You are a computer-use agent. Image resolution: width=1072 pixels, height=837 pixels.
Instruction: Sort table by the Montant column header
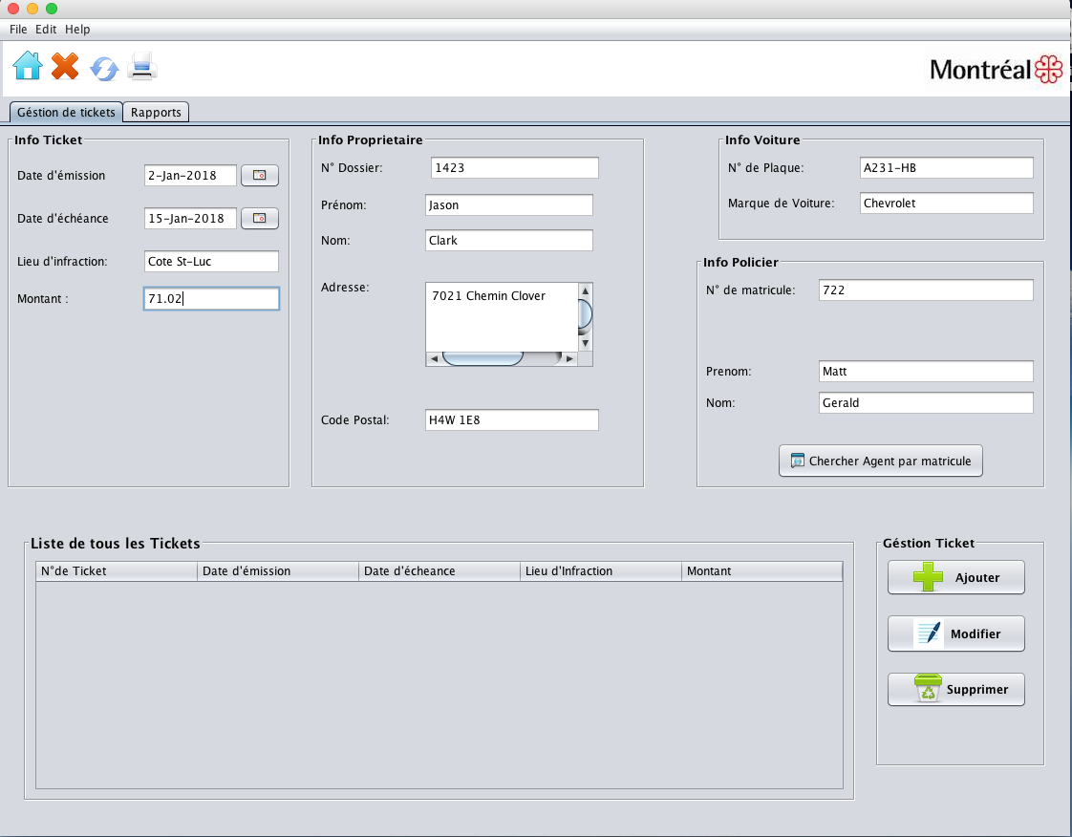pos(762,571)
